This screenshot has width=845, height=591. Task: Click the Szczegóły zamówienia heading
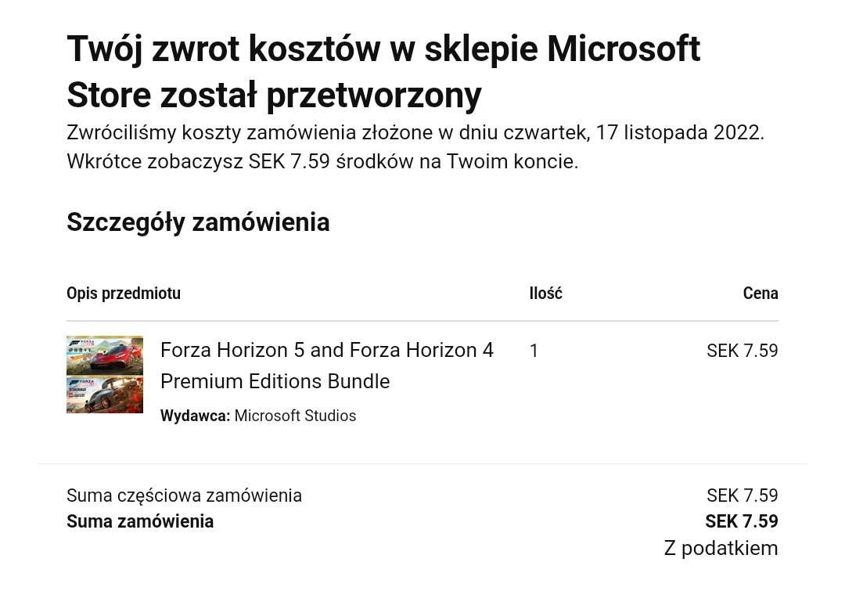[x=198, y=222]
